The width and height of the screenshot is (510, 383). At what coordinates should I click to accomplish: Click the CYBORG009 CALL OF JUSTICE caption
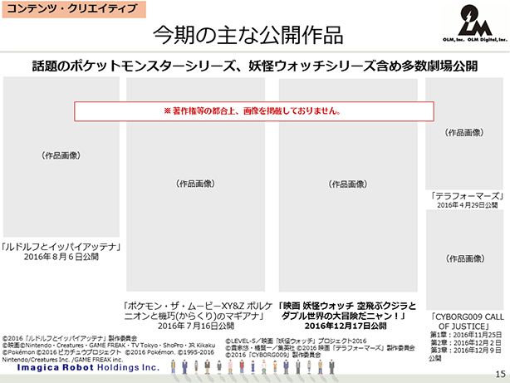[x=468, y=322]
